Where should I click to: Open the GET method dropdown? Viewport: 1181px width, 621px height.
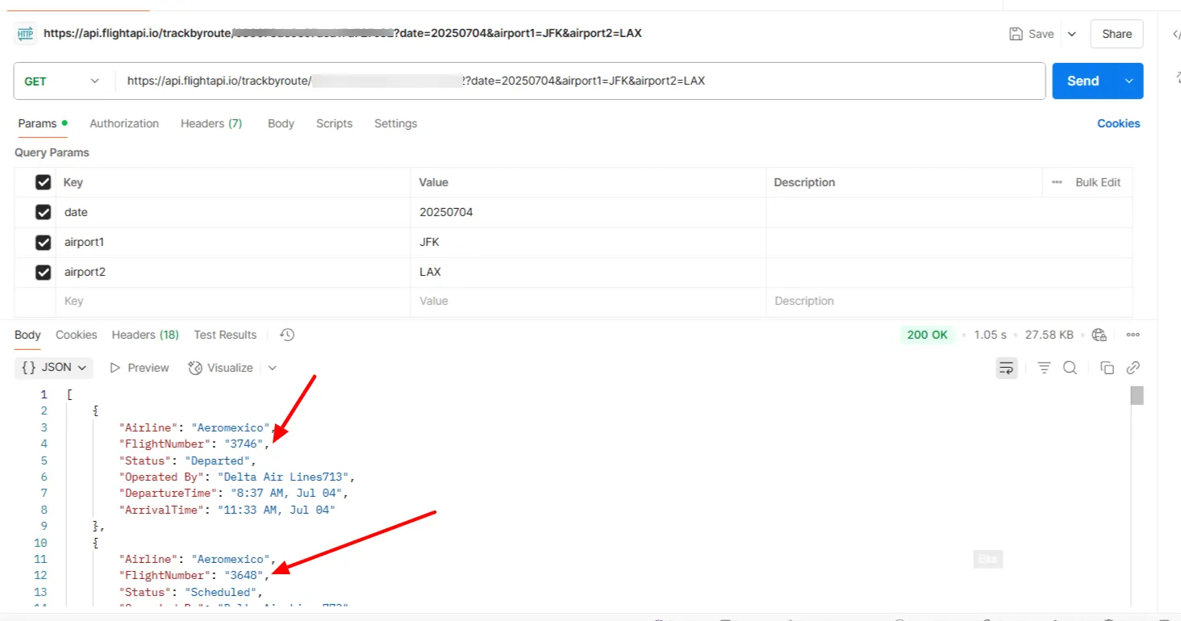(63, 81)
